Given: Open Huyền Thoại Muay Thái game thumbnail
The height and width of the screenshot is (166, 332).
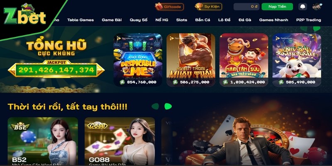Looking at the screenshot, I should point(191,60).
